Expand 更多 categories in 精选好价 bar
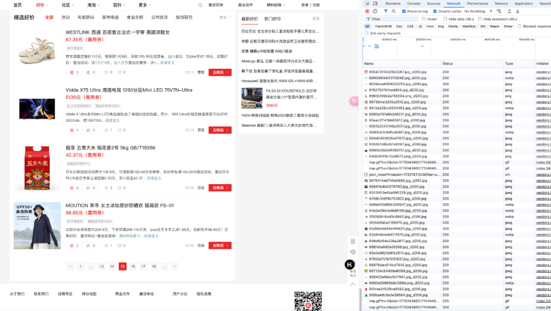 226,17
